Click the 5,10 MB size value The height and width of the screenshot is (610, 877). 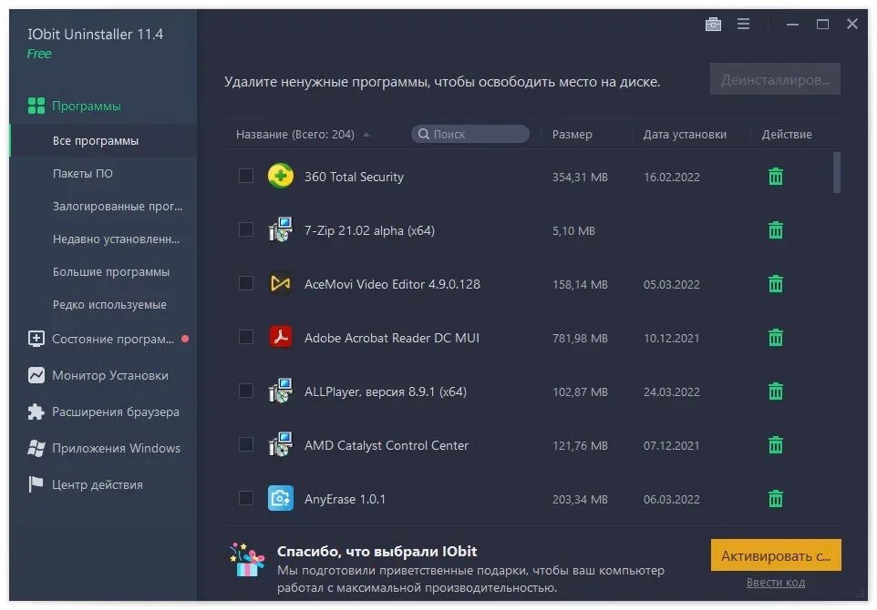(573, 230)
